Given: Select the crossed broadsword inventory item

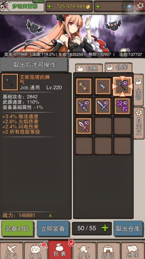Looking at the screenshot, I should [103, 106].
